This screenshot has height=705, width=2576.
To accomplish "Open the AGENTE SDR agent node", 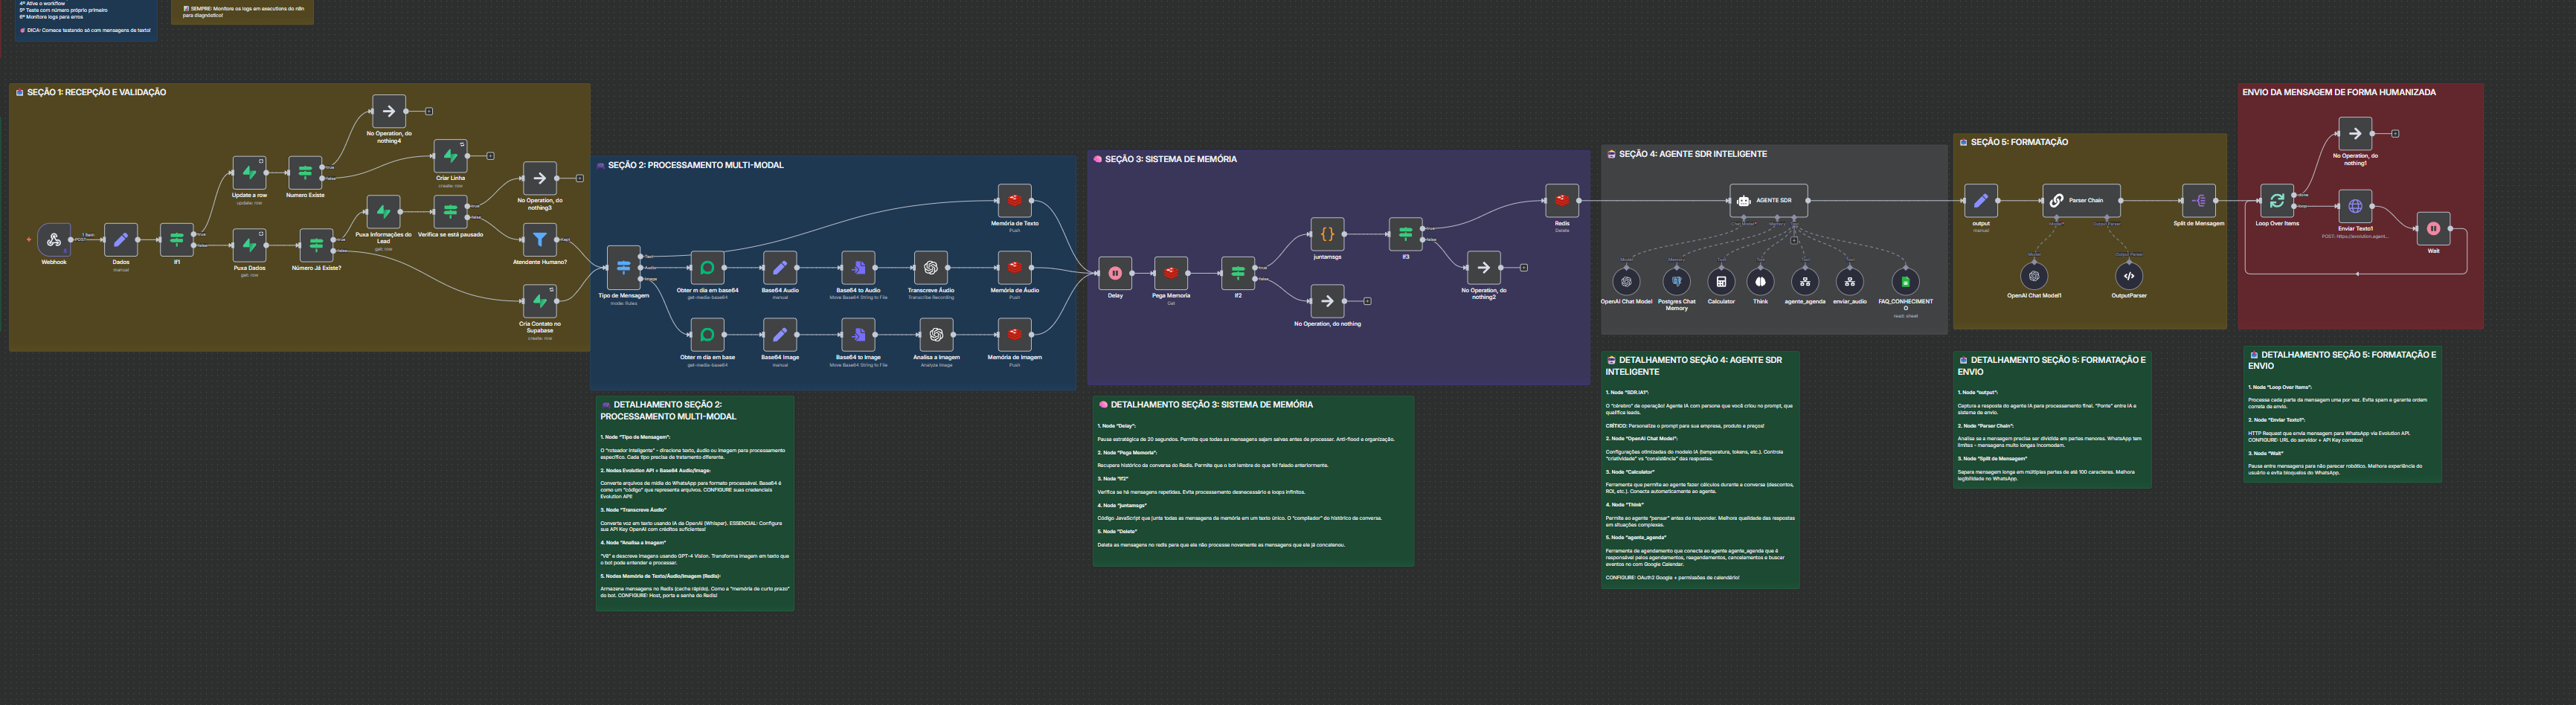I will tap(1768, 200).
